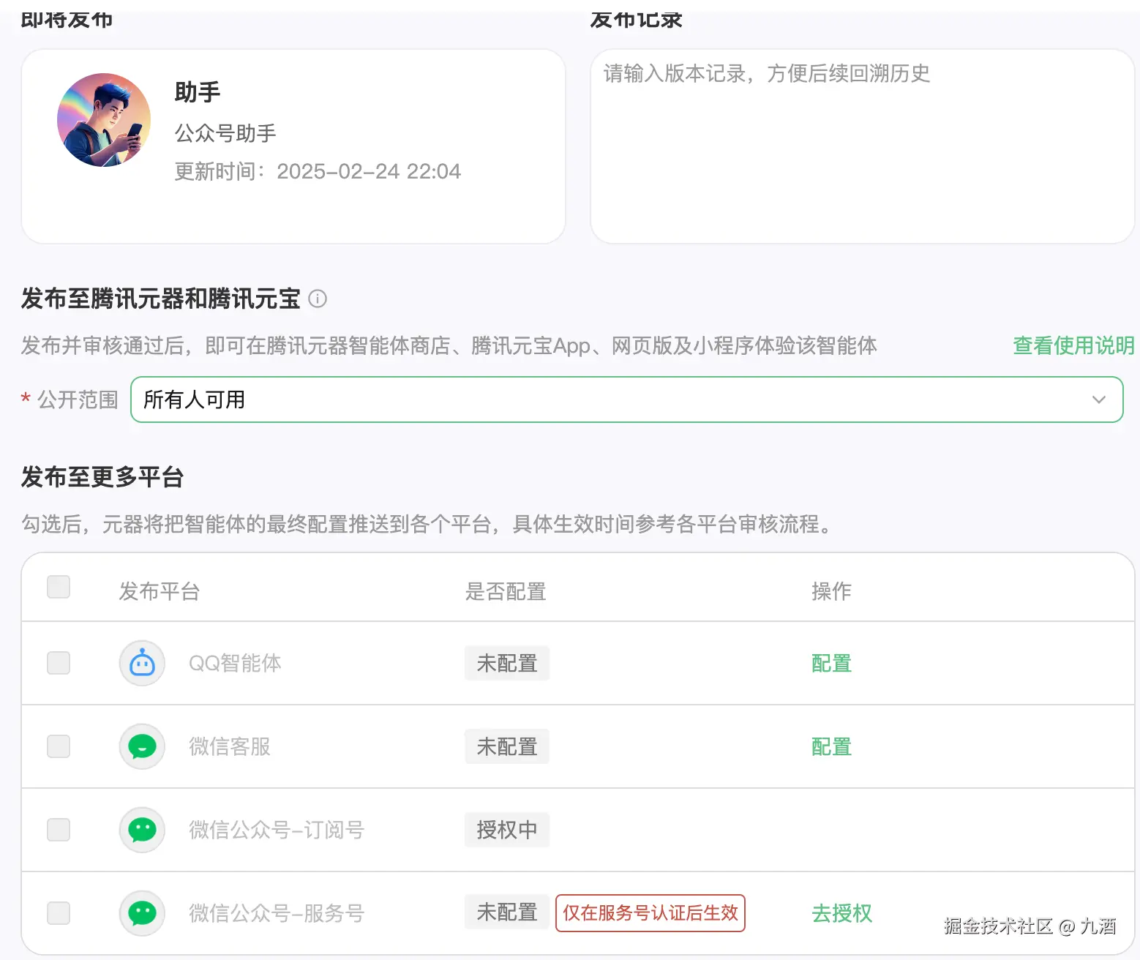The width and height of the screenshot is (1140, 960).
Task: Click the 微信公众号-服务号 chat icon
Action: 142,913
